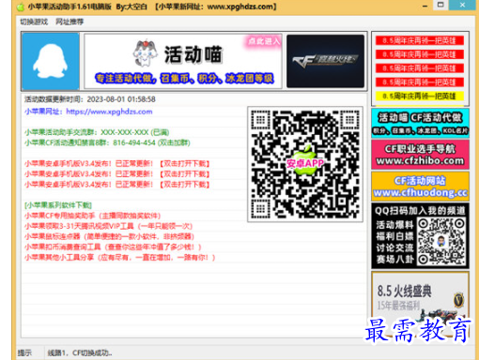Select 小苹果CF专用抽奖助手 row

(x=93, y=216)
